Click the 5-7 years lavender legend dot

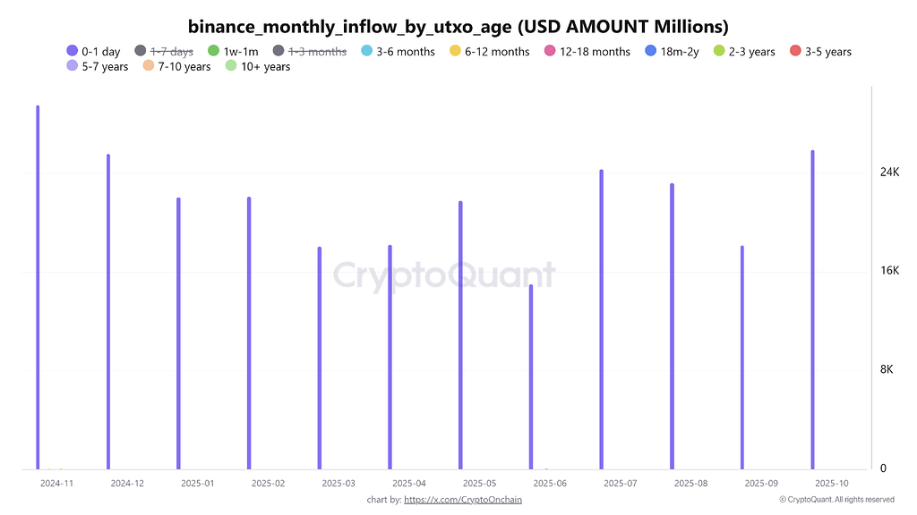pyautogui.click(x=73, y=66)
